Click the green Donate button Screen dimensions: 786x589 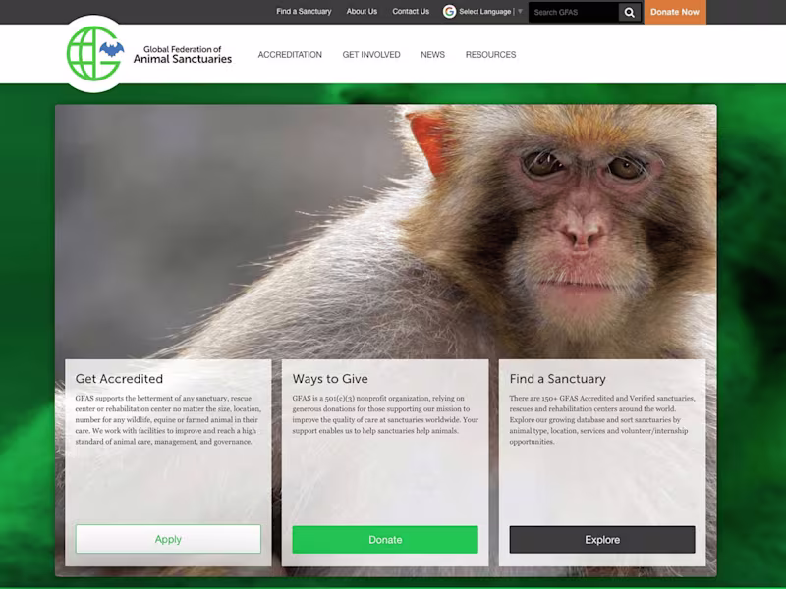(384, 539)
